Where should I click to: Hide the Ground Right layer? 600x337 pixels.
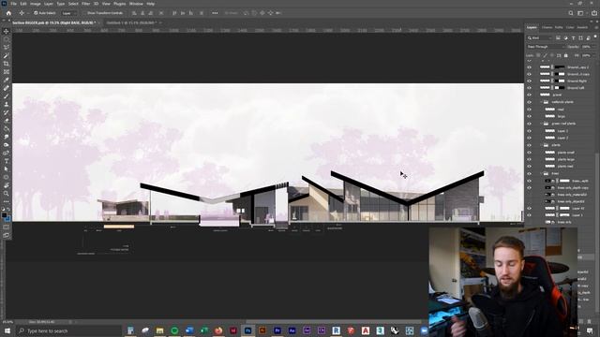[529, 81]
